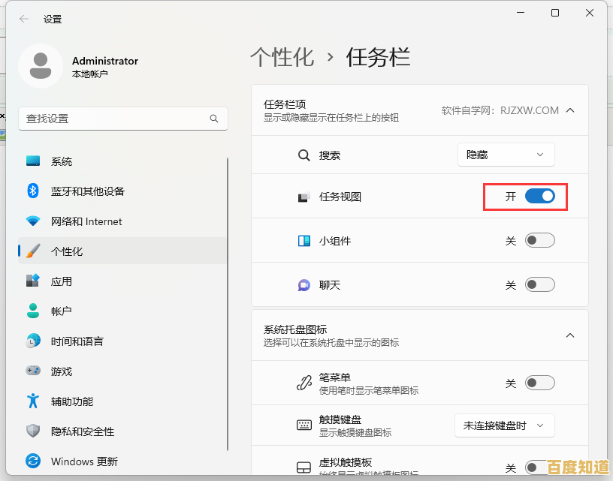613x481 pixels.
Task: Collapse the 任务栏项 section
Action: point(569,110)
